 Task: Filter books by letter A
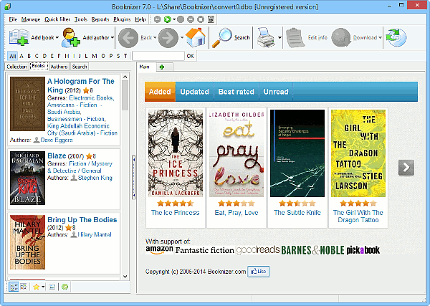[21, 56]
